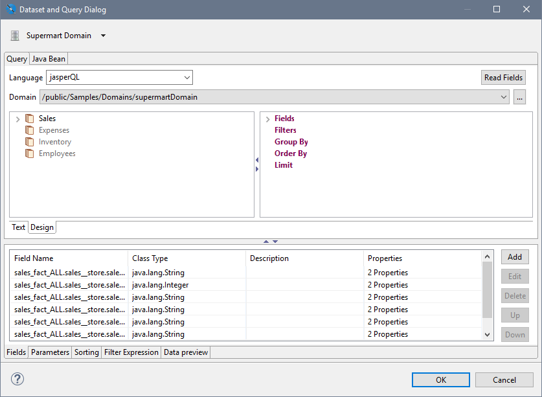Select the Fields query node label
Viewport: 542px width, 397px height.
point(284,119)
